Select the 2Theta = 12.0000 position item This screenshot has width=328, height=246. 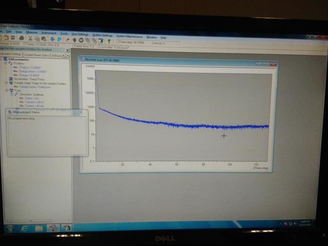point(29,67)
